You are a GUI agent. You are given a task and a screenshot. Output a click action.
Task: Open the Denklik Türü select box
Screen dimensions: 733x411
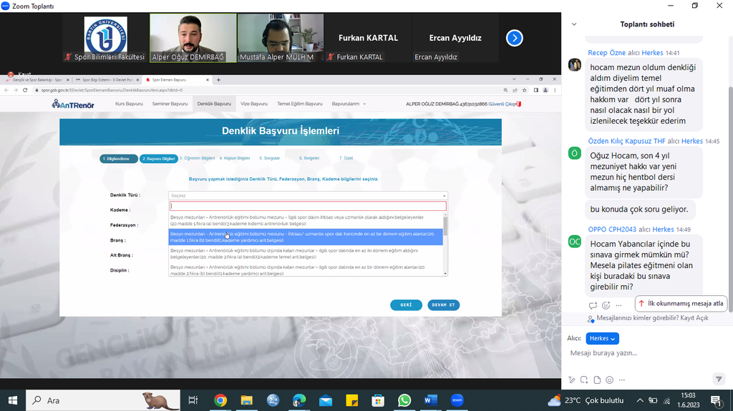pyautogui.click(x=308, y=195)
